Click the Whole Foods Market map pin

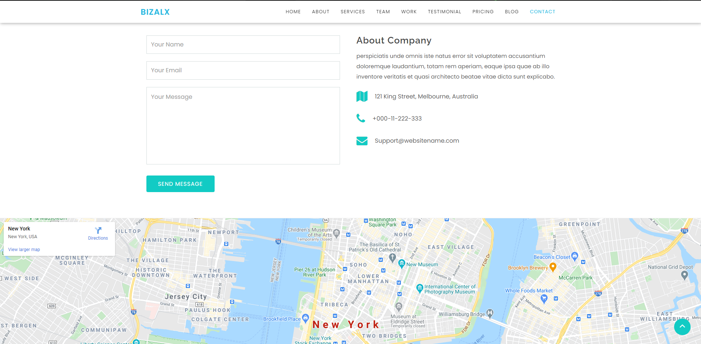pos(544,299)
